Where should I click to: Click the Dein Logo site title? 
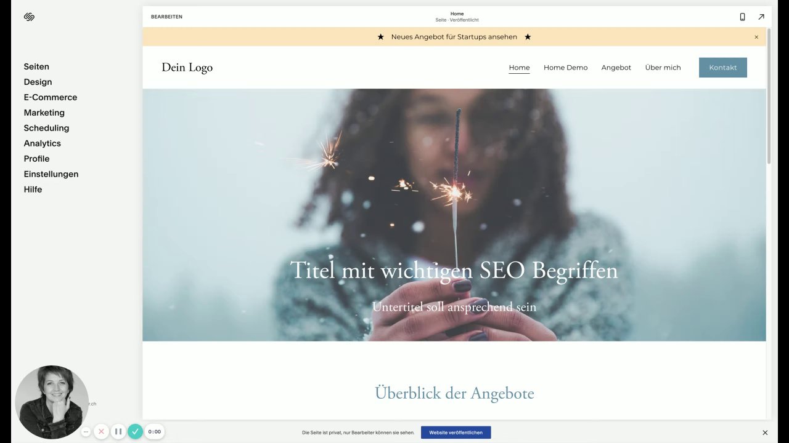[187, 67]
